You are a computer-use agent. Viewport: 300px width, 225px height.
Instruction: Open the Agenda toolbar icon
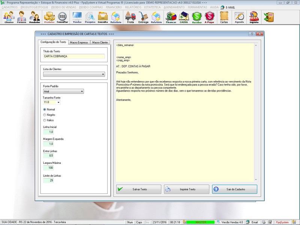[x=239, y=17]
